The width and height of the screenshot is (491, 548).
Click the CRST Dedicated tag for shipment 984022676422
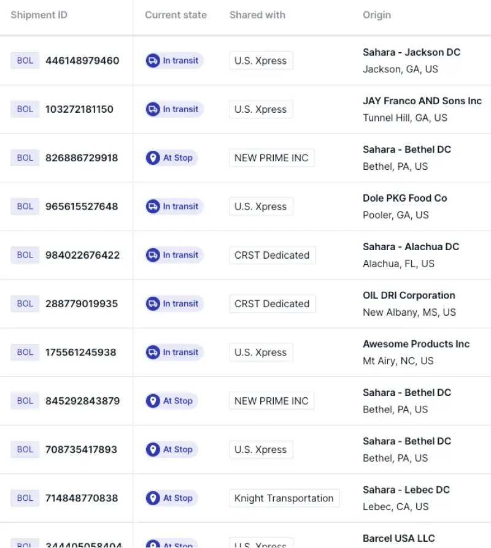pos(273,255)
